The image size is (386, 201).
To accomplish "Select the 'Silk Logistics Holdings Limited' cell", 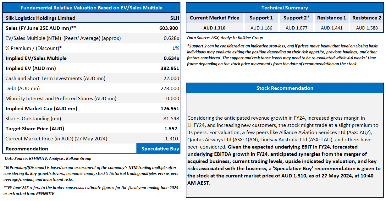I will click(x=41, y=18).
